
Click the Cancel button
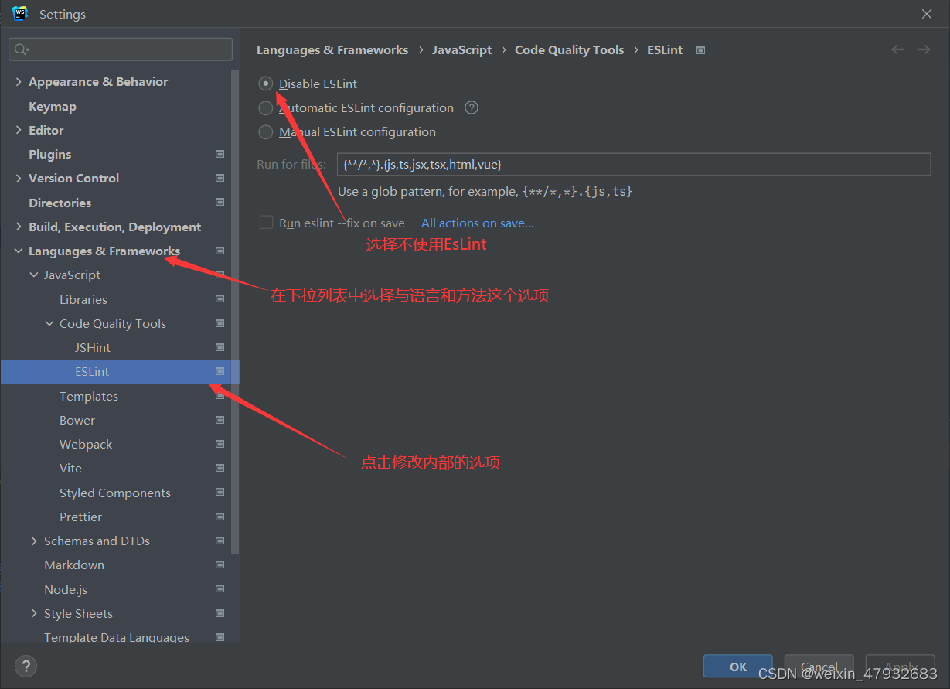pos(819,666)
